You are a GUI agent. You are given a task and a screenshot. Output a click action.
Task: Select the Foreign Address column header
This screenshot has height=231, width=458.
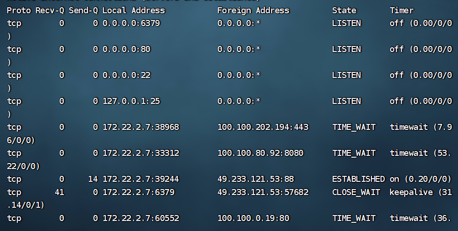(x=253, y=10)
